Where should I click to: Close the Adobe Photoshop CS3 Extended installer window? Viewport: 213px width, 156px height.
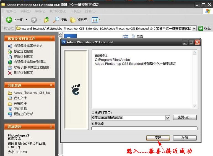[x=197, y=42]
